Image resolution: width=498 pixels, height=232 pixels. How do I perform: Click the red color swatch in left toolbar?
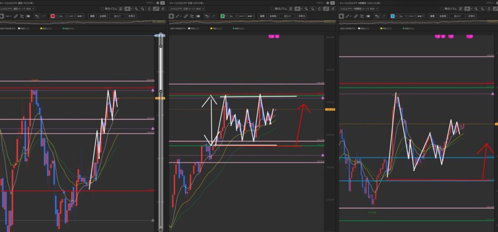pyautogui.click(x=53, y=16)
